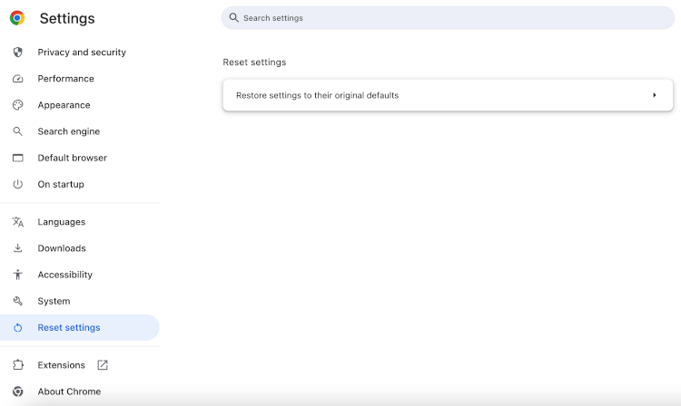Click the Search engine magnifier icon

[18, 131]
